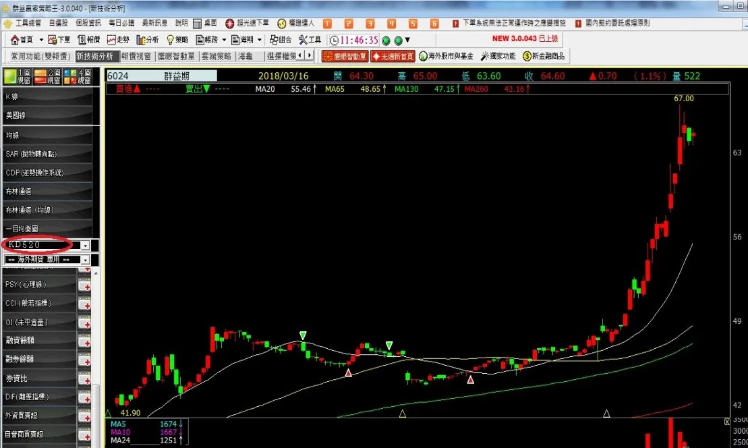Select the 2個視窗 two window layout
This screenshot has width=748, height=448.
tap(47, 76)
